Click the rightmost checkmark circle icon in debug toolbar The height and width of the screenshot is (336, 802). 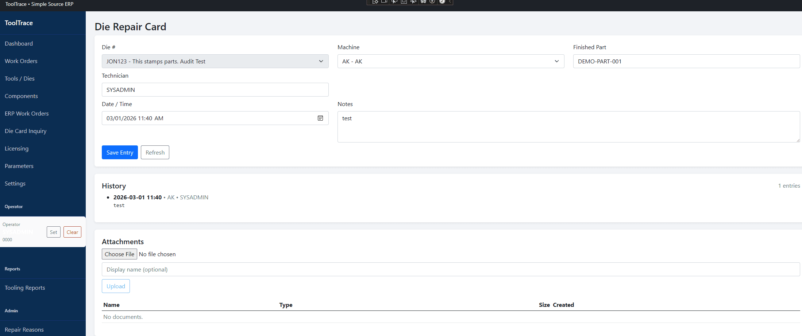click(x=442, y=1)
